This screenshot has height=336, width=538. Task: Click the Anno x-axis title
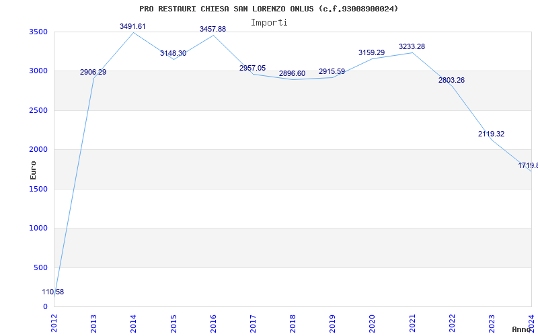click(522, 329)
